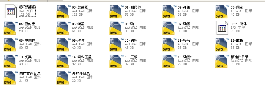Select the 04-密封圈 DWG icon

coord(11,28)
